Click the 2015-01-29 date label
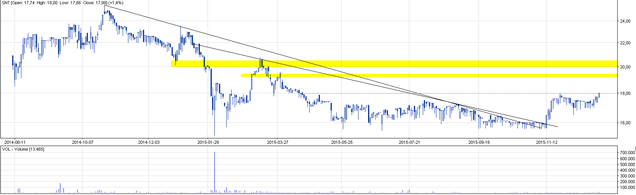The width and height of the screenshot is (636, 195). click(208, 142)
